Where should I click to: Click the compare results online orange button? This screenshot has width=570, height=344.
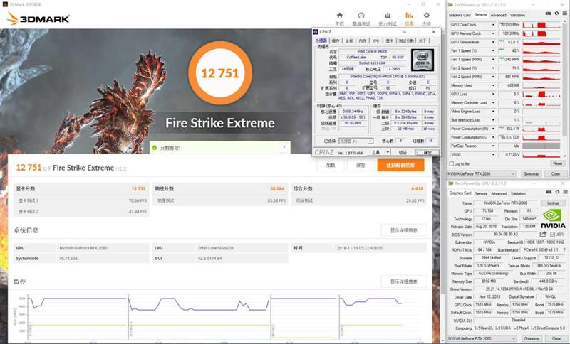(x=400, y=166)
